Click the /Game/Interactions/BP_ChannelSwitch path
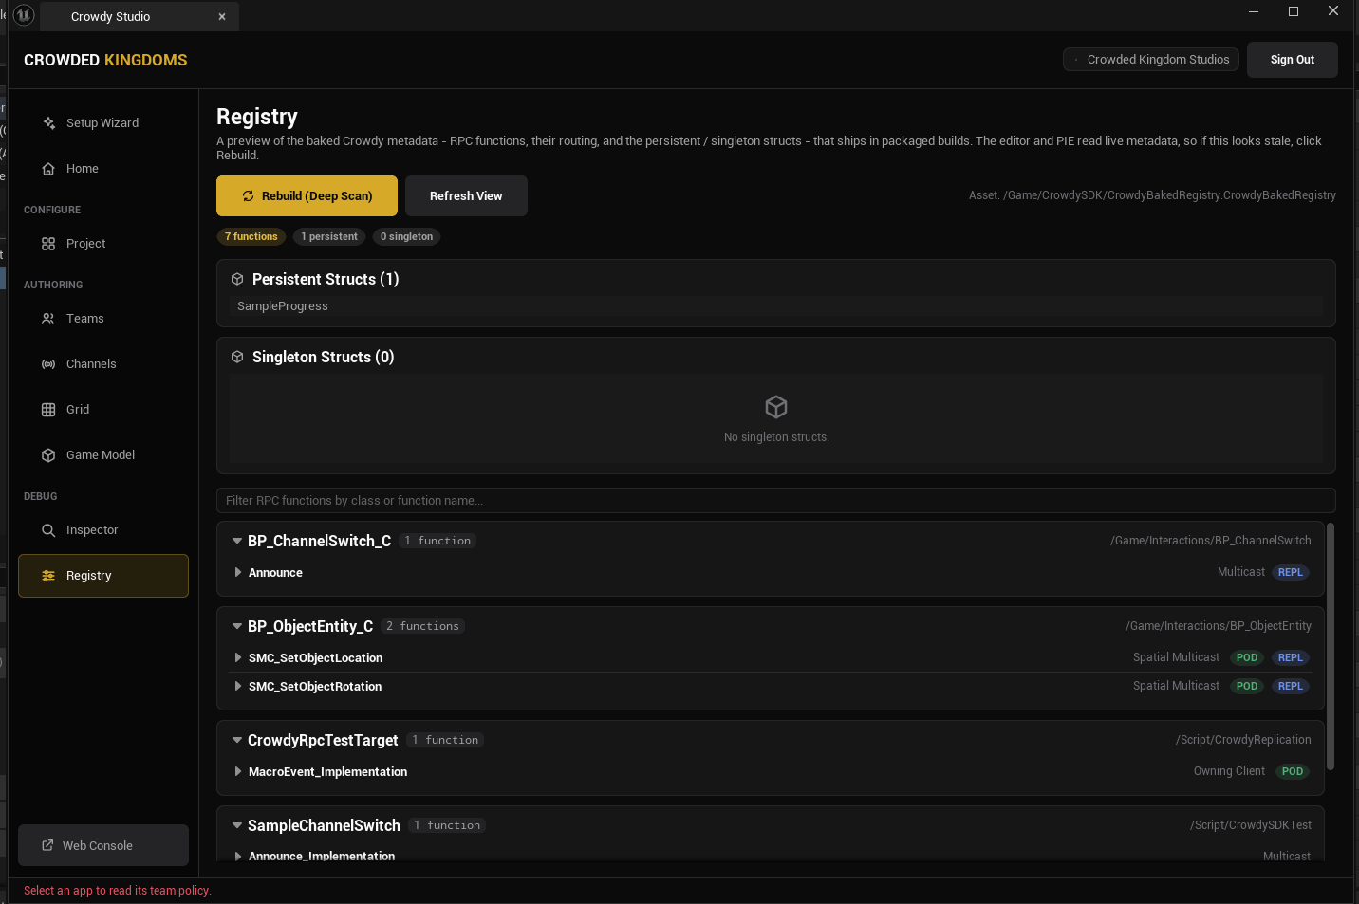 point(1210,541)
